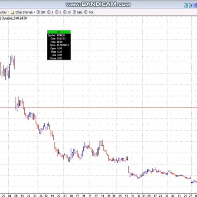The height and width of the screenshot is (197, 197).
Task: Expand the Equities dropdown arrow
Action: [x=8, y=12]
